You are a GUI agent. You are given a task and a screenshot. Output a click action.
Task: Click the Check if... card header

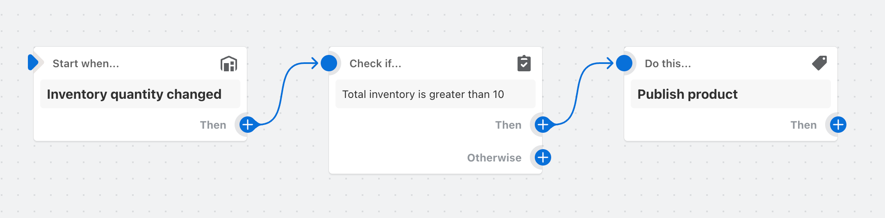[375, 64]
